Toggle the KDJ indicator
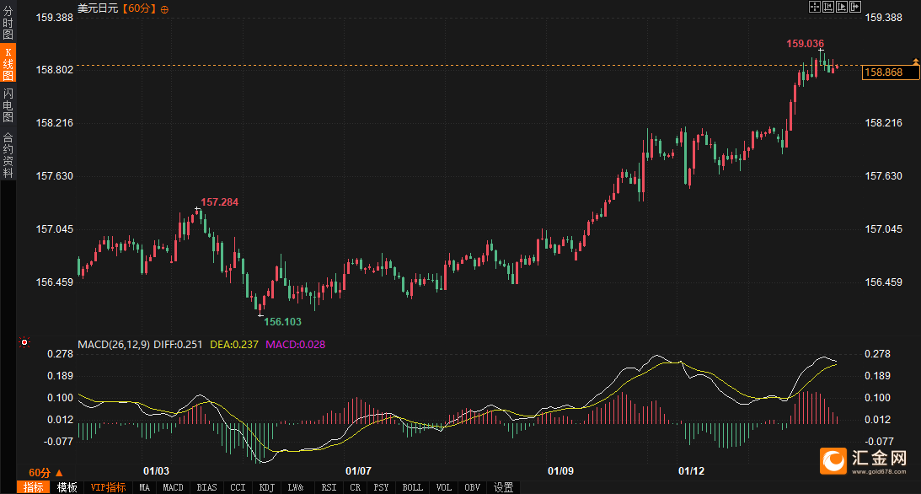This screenshot has width=921, height=494. point(267,487)
